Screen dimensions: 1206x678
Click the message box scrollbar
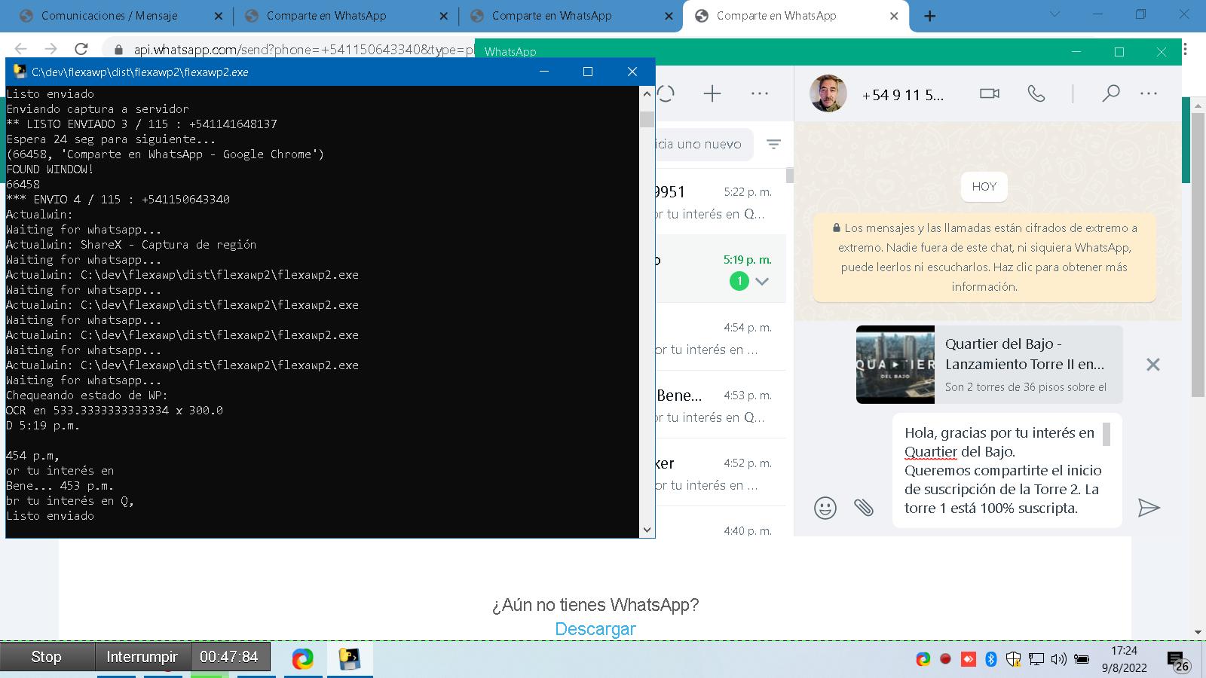pyautogui.click(x=1107, y=434)
